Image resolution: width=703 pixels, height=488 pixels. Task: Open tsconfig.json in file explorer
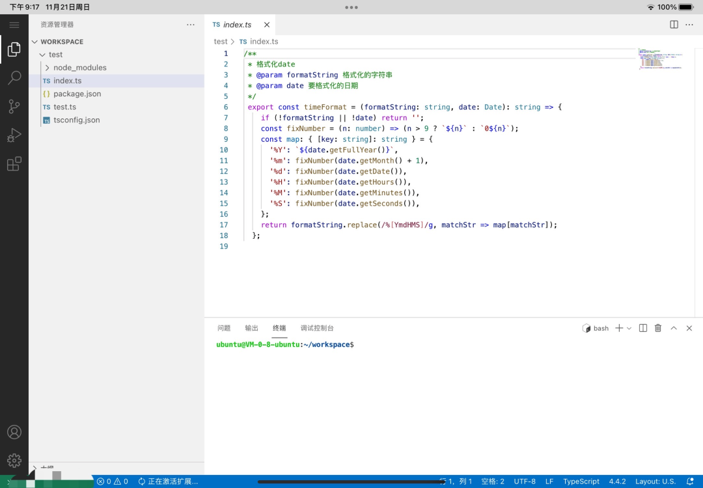pos(117,120)
